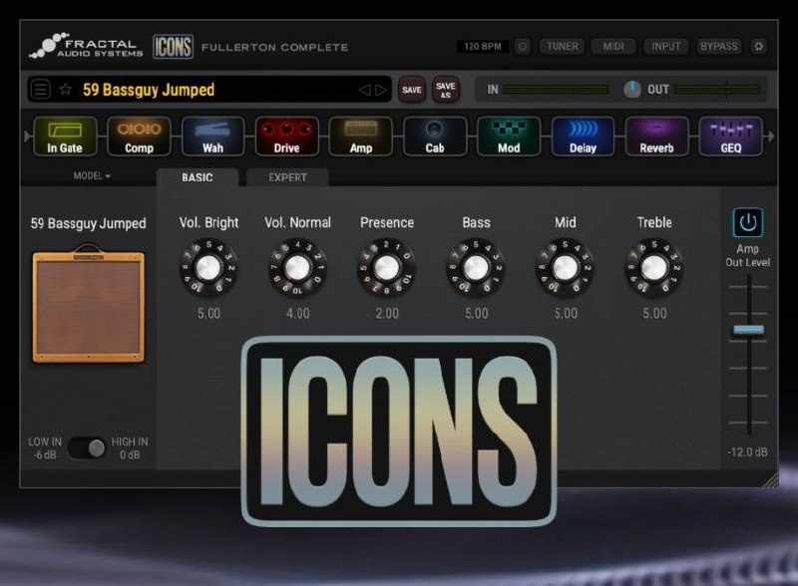798x586 pixels.
Task: Select the GEQ equalizer block
Action: 731,136
